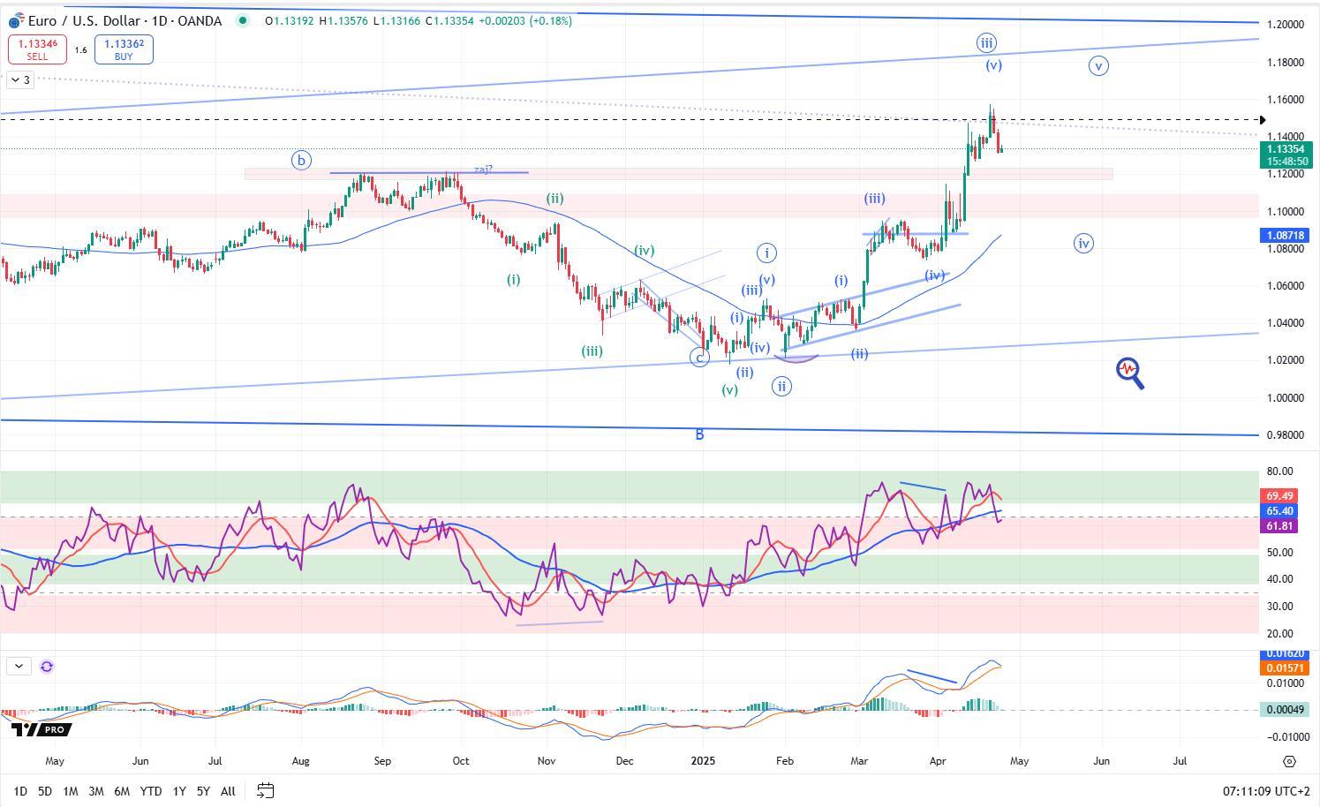Open chart settings hexagon icon
This screenshot has height=807, width=1320.
pos(1289,761)
